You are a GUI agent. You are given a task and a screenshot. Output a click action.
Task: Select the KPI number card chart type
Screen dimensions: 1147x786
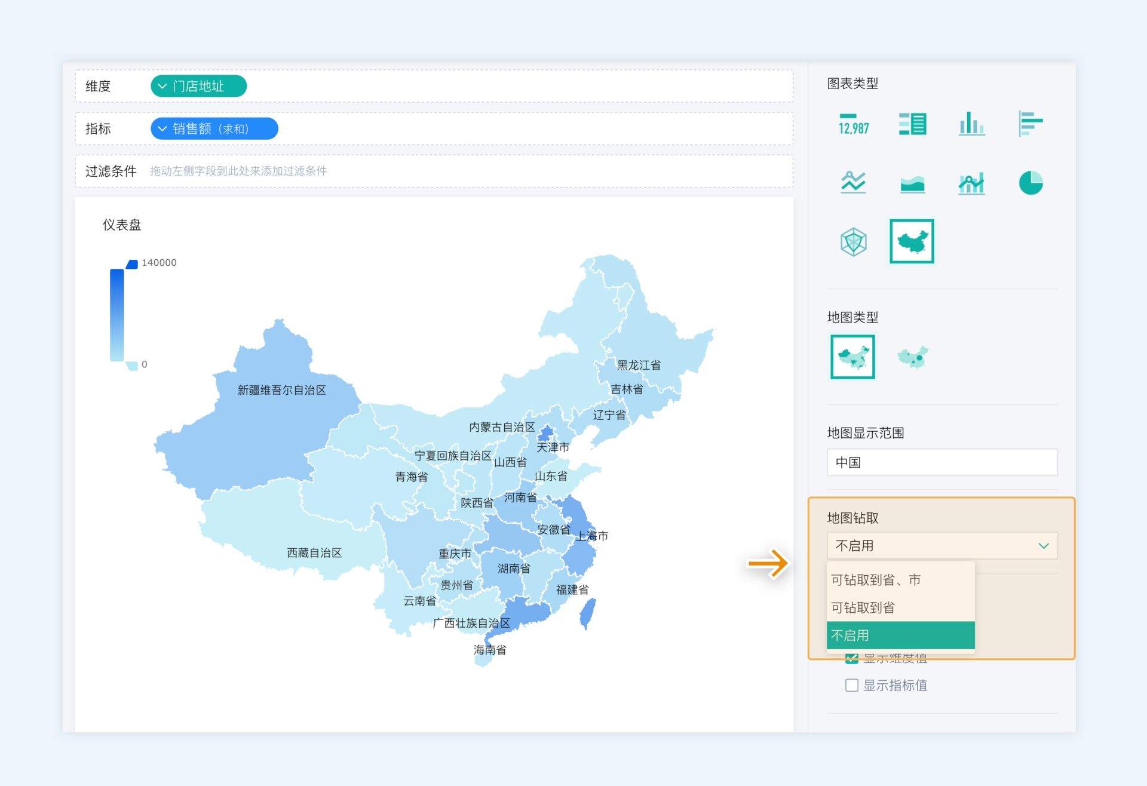point(853,124)
